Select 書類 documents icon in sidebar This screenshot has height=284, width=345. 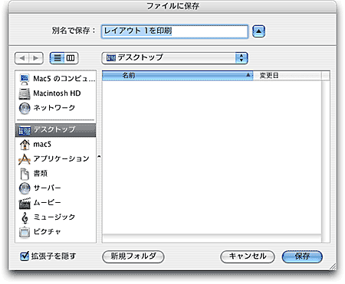25,174
